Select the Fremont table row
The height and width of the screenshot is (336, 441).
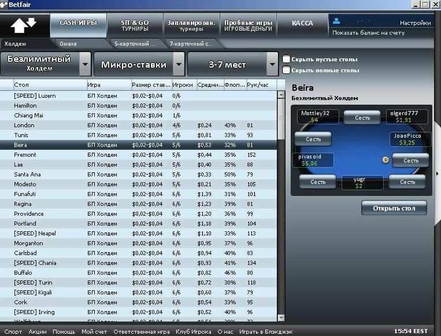(x=25, y=155)
